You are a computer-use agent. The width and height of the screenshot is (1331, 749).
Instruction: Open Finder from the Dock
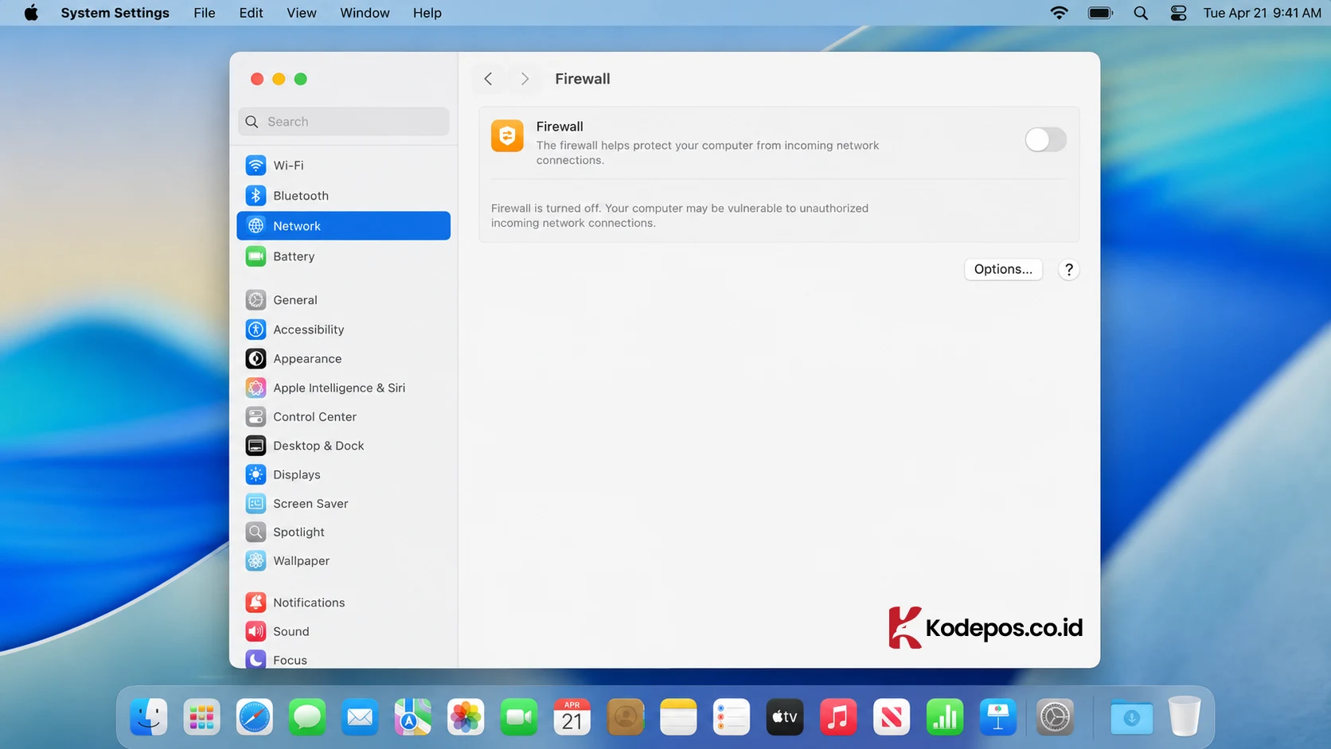click(149, 717)
